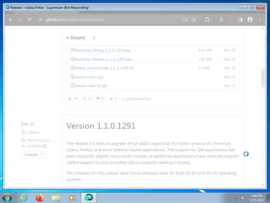The height and width of the screenshot is (203, 270).
Task: Launch Firefox from the taskbar
Action: pos(40,198)
